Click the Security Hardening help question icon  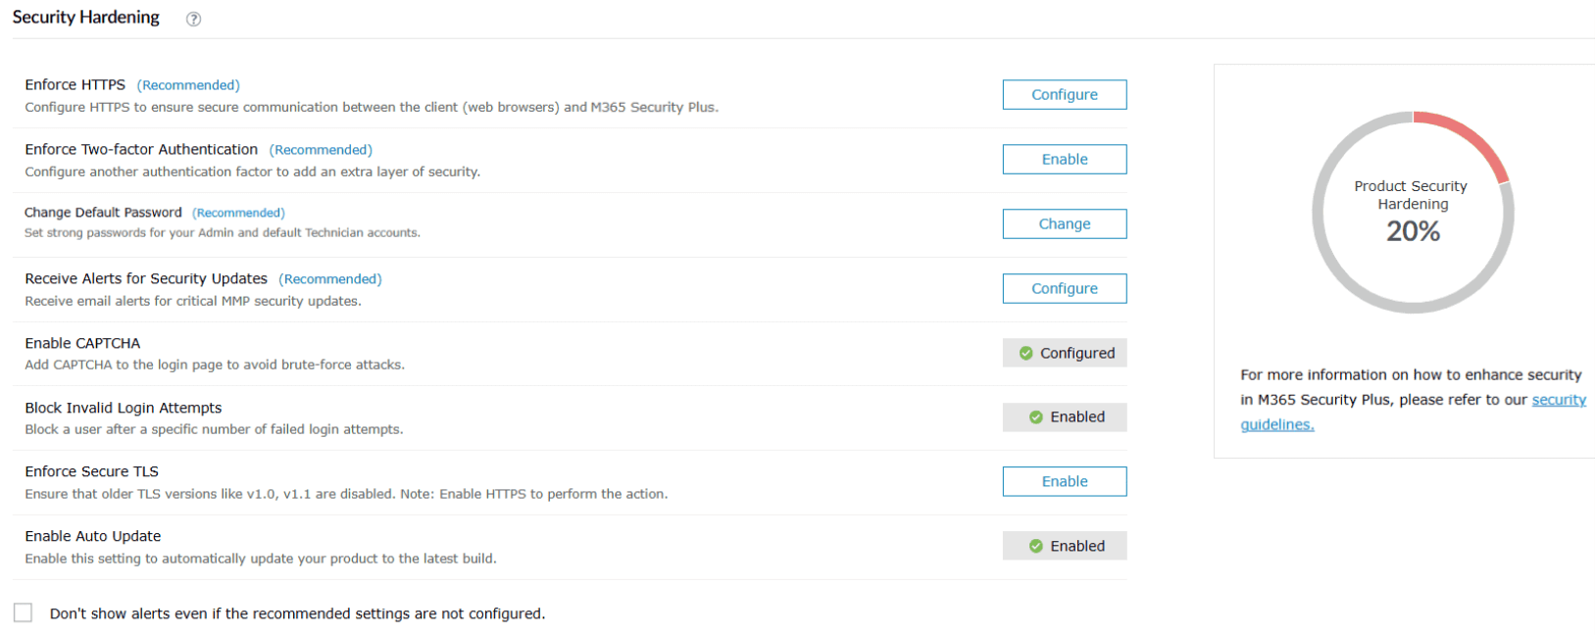tap(194, 19)
